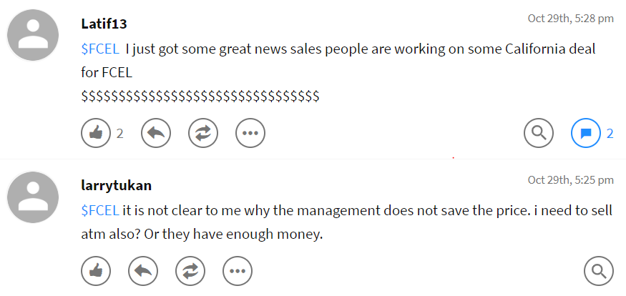
Task: Click magnifier icon on larrytukan's post
Action: click(599, 271)
